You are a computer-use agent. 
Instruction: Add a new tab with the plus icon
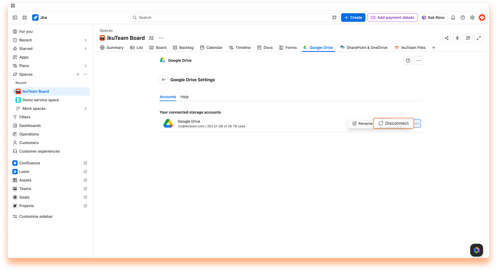434,48
